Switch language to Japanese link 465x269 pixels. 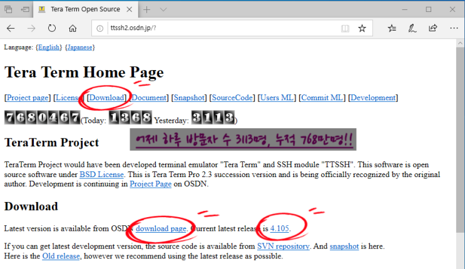(x=79, y=47)
